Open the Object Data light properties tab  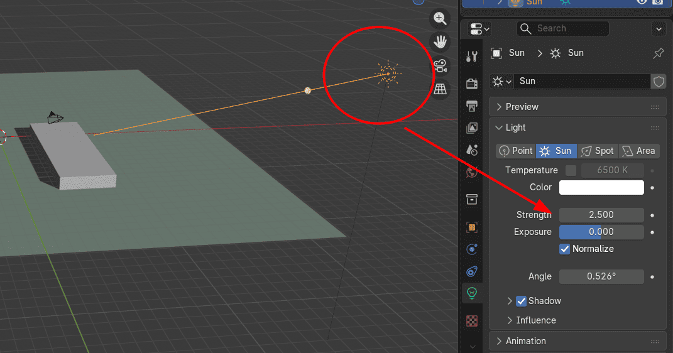coord(472,293)
